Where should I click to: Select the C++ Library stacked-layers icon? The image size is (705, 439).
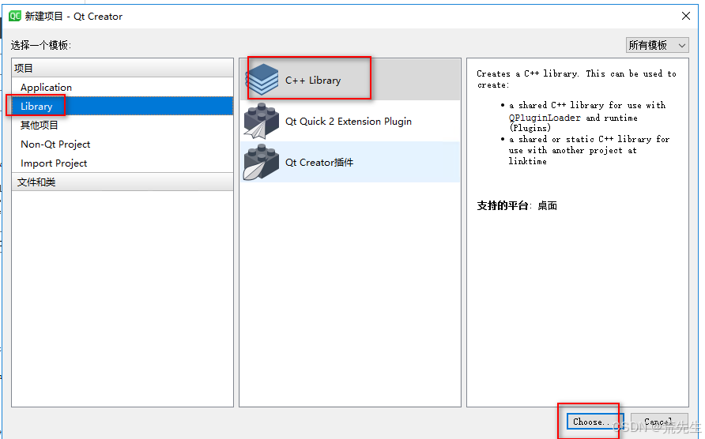(x=262, y=80)
